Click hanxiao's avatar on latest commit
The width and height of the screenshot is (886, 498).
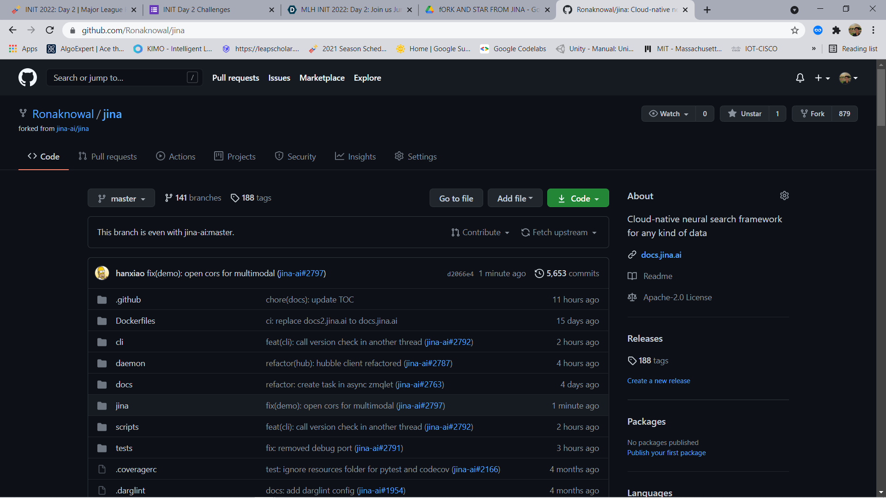102,273
